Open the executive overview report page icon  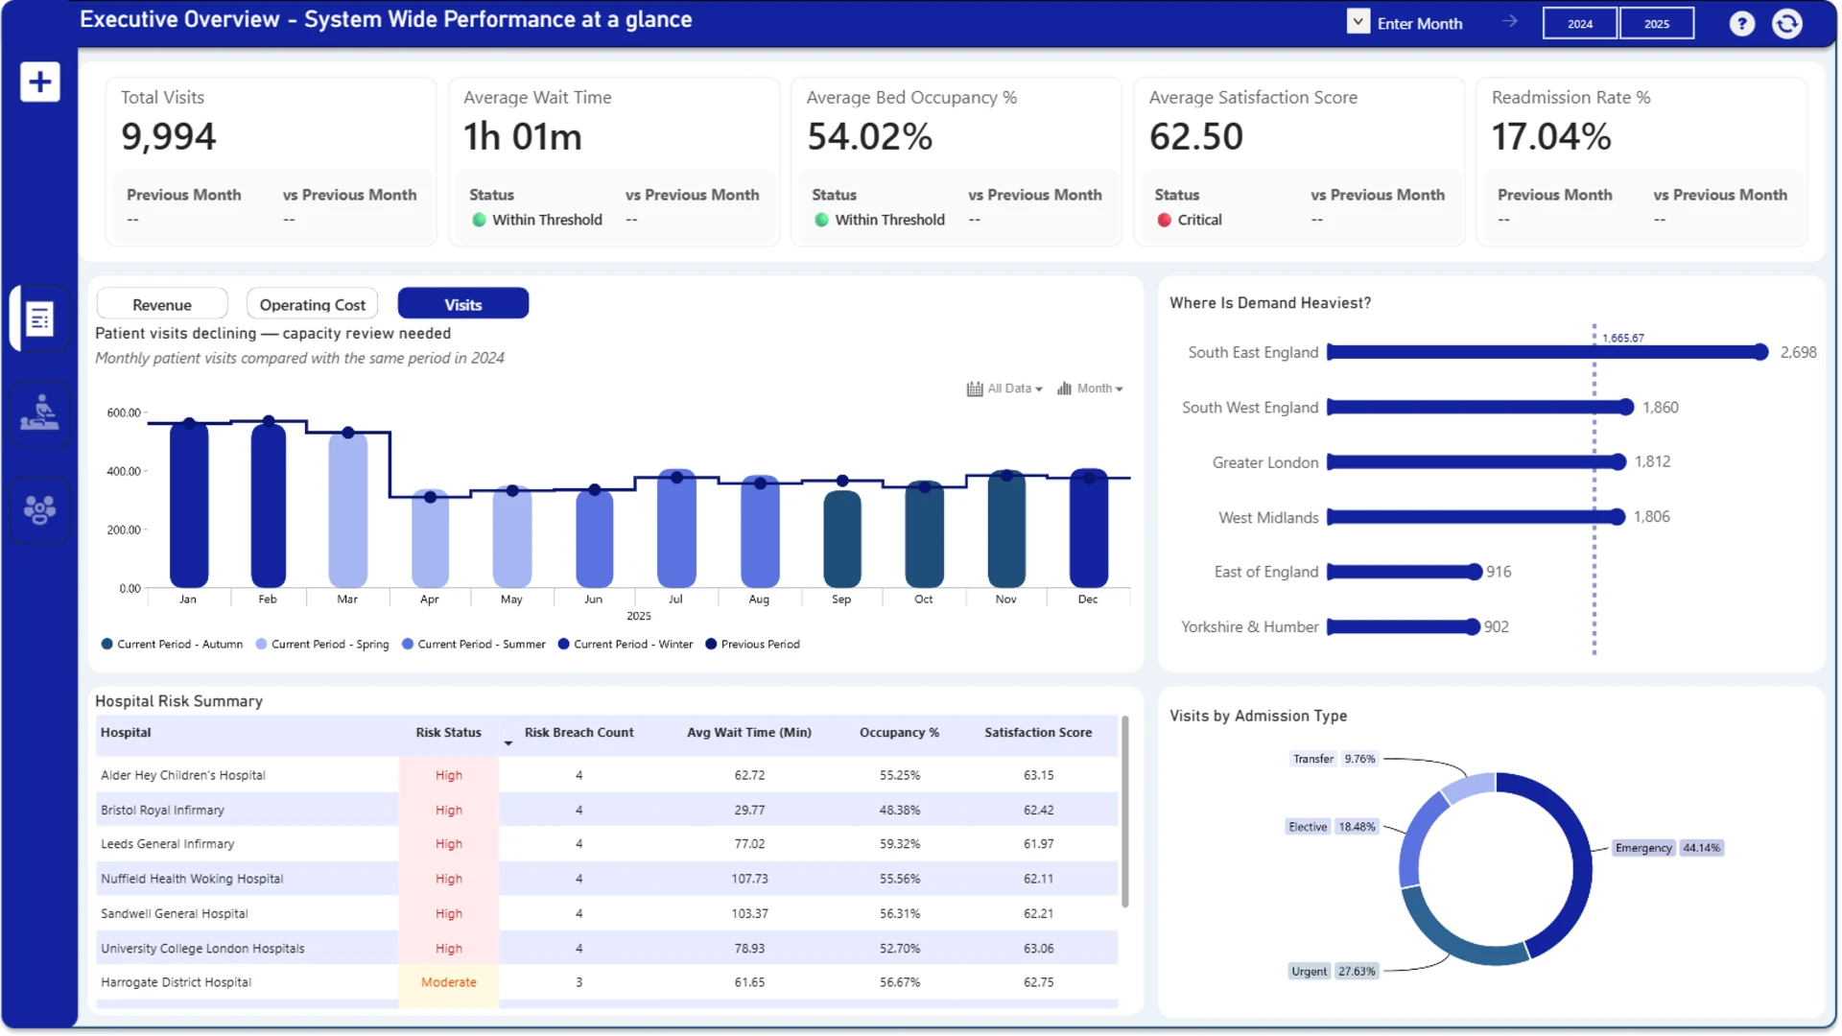point(39,318)
